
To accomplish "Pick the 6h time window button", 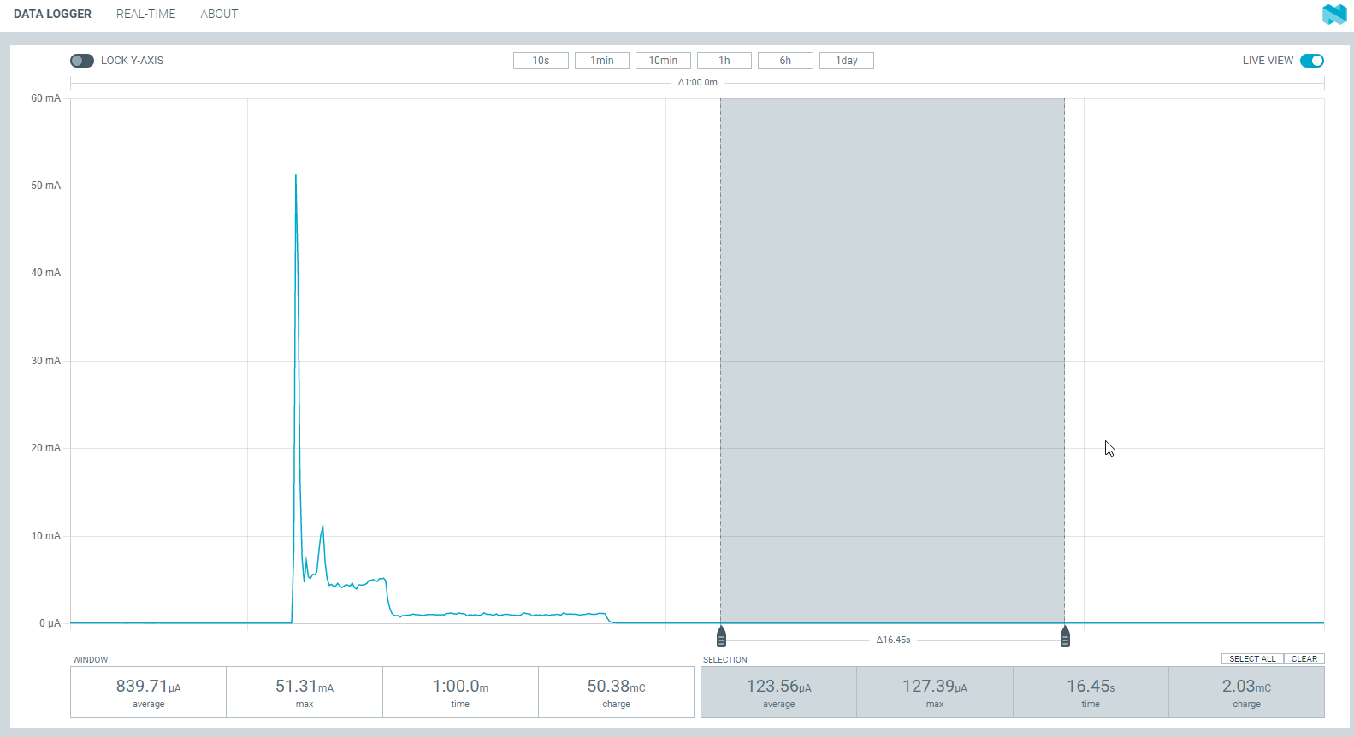I will tap(785, 61).
